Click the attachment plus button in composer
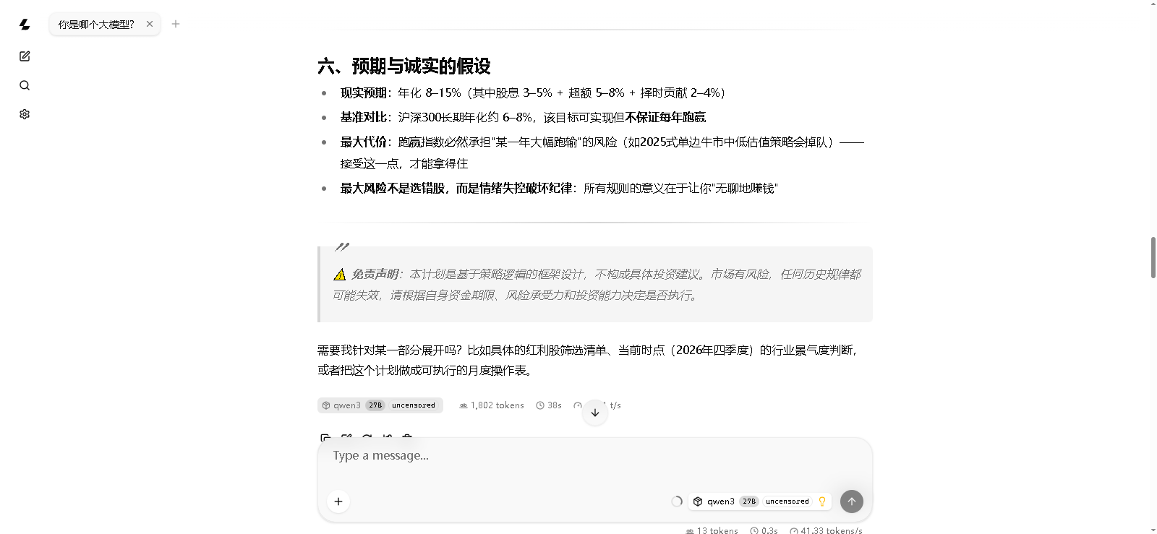 pos(338,501)
